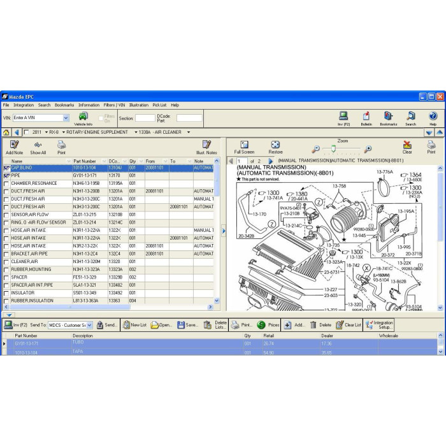
Task: Zoom out with the magnifier minus icon
Action: (x=315, y=148)
